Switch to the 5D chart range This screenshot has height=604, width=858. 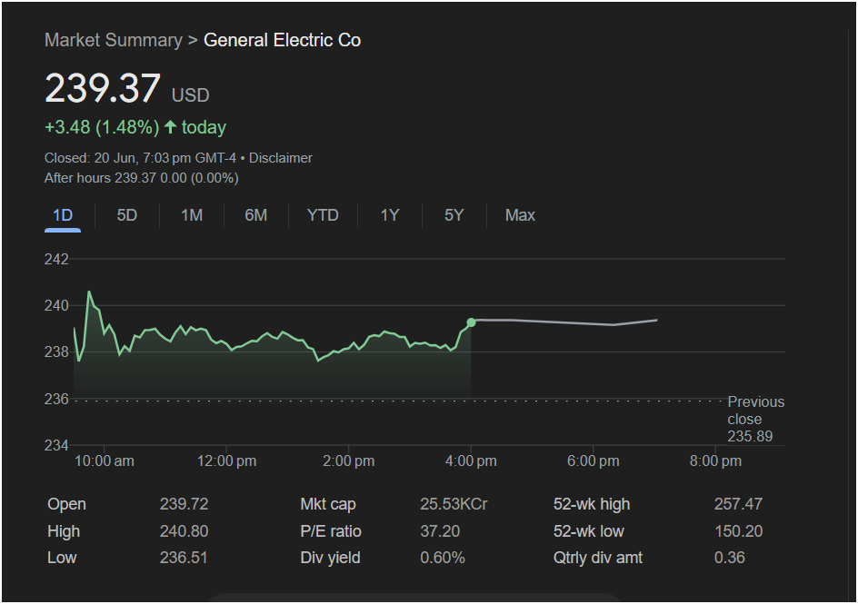point(127,215)
